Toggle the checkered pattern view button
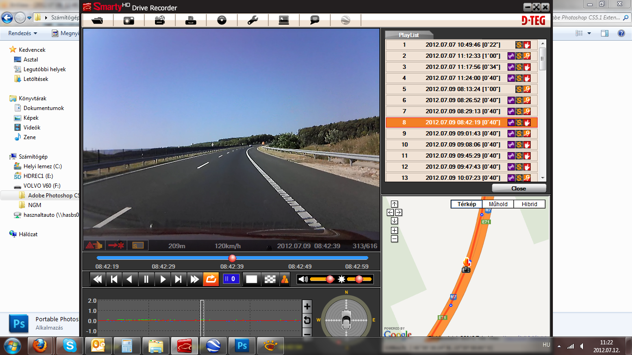The width and height of the screenshot is (632, 355). tap(270, 279)
